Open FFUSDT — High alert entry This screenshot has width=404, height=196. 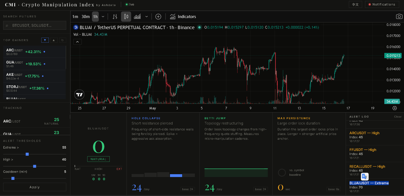[375, 154]
